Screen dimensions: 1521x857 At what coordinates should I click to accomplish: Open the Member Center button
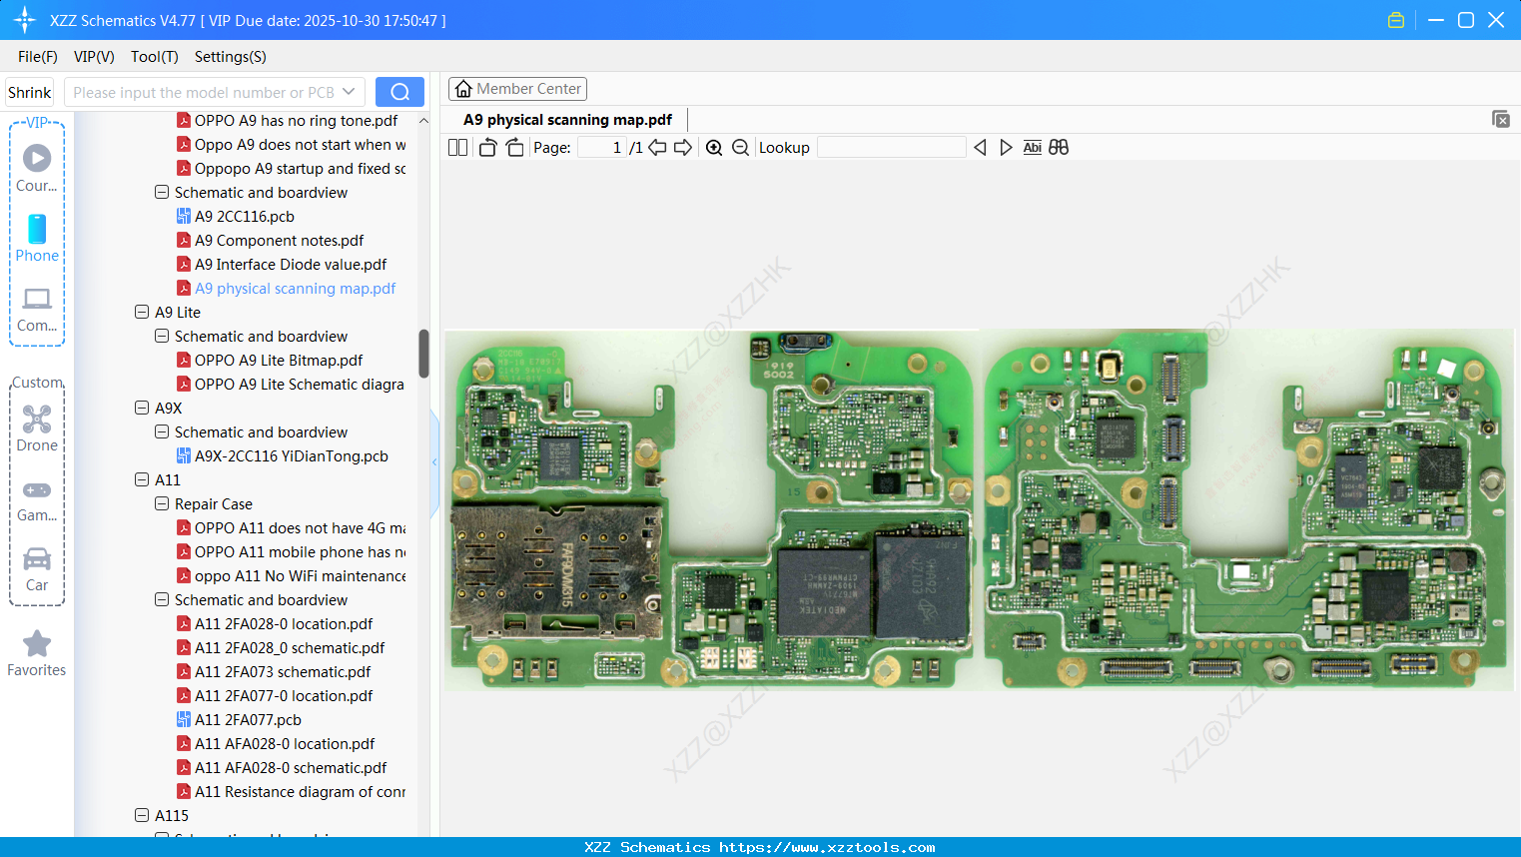click(517, 89)
